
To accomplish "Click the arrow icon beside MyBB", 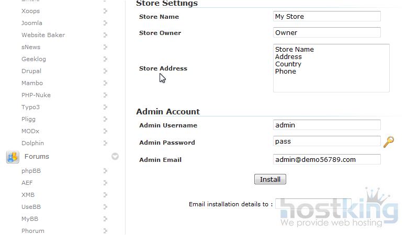I will [x=105, y=219].
